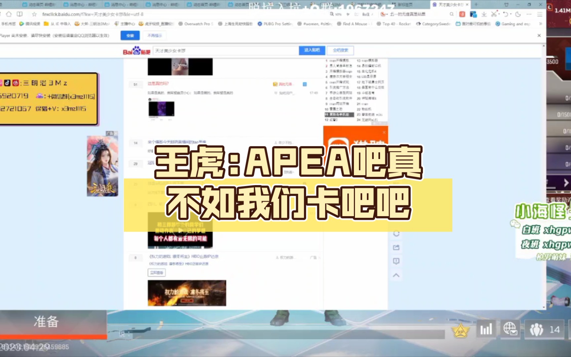
Task: Open the scissors screenshot tool
Action: (x=494, y=14)
